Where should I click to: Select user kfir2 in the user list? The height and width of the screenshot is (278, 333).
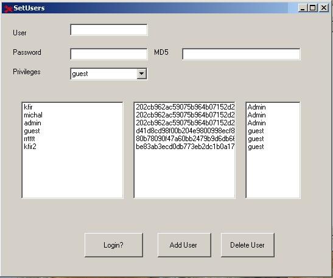(x=72, y=147)
